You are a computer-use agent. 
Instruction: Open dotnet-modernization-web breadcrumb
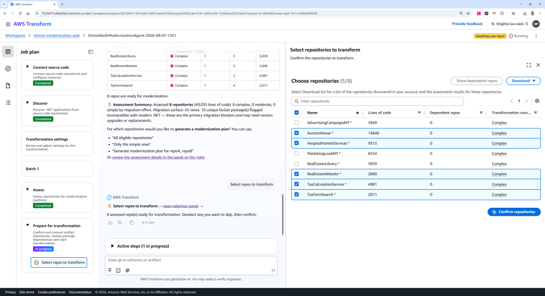point(56,36)
